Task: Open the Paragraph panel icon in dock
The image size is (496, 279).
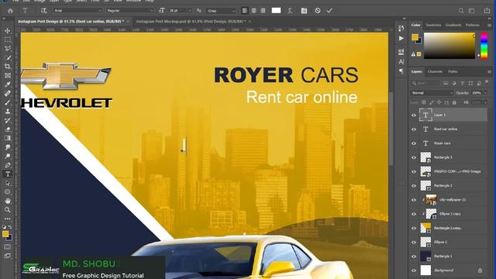Action: [401, 71]
